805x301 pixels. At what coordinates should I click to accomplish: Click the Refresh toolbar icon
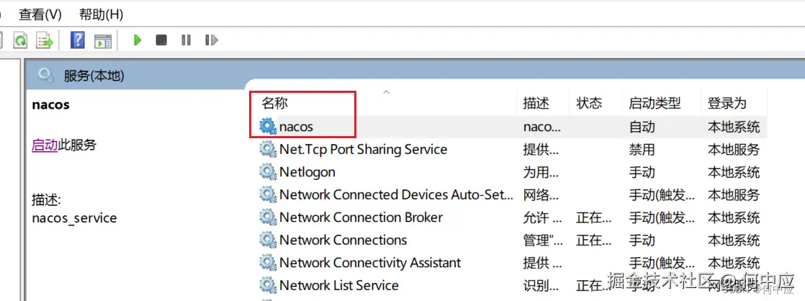(21, 40)
